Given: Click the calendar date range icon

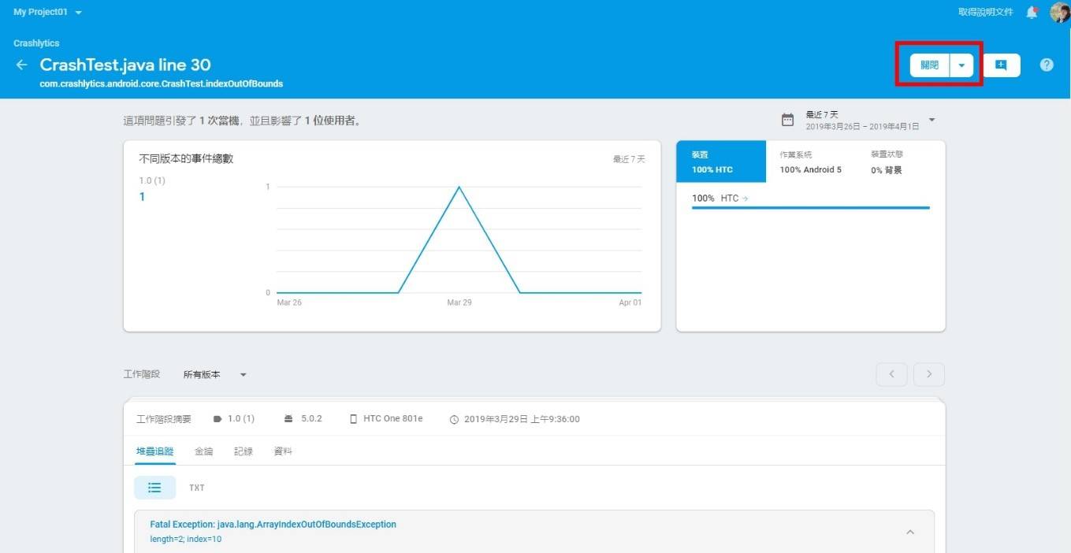Looking at the screenshot, I should click(x=787, y=120).
